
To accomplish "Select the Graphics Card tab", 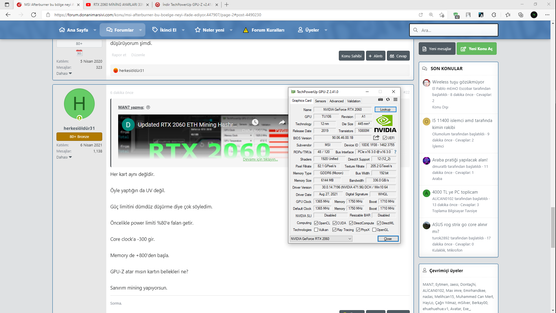I will [301, 101].
